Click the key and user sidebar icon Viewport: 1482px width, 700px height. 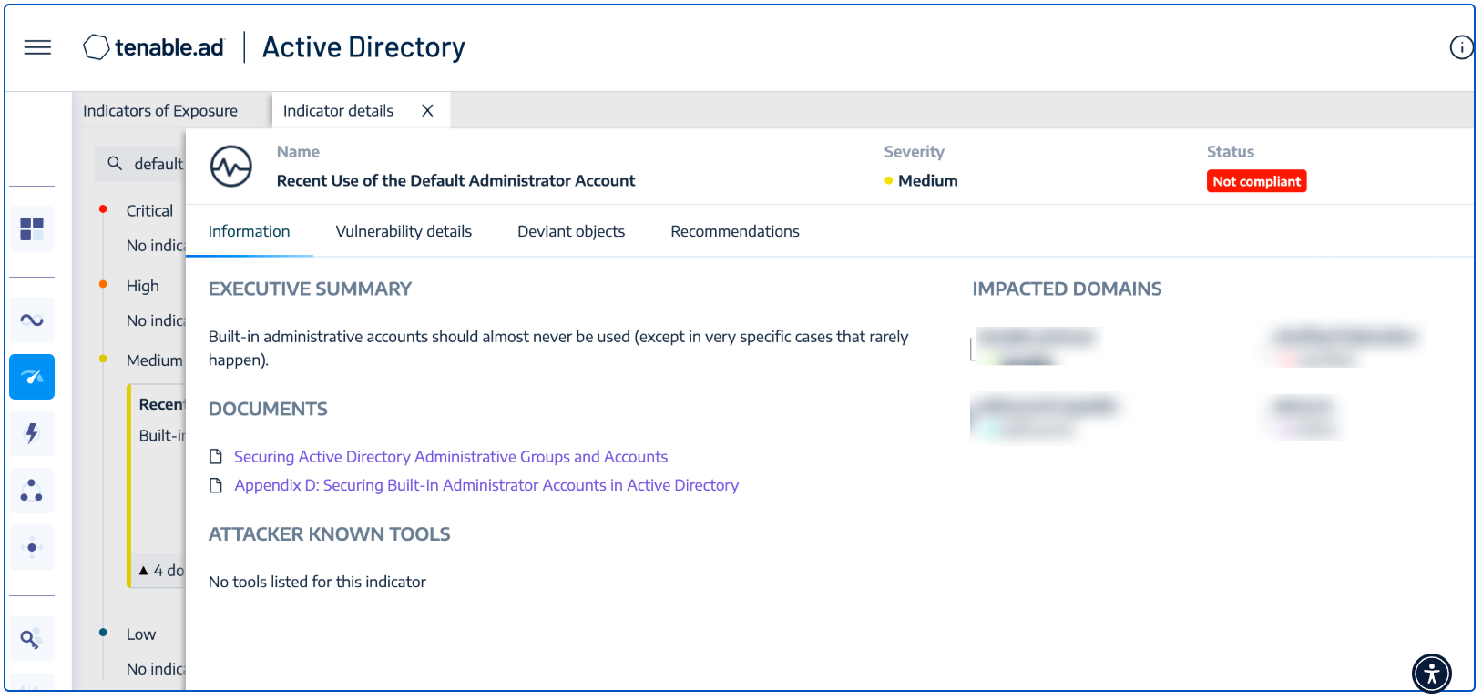click(32, 639)
